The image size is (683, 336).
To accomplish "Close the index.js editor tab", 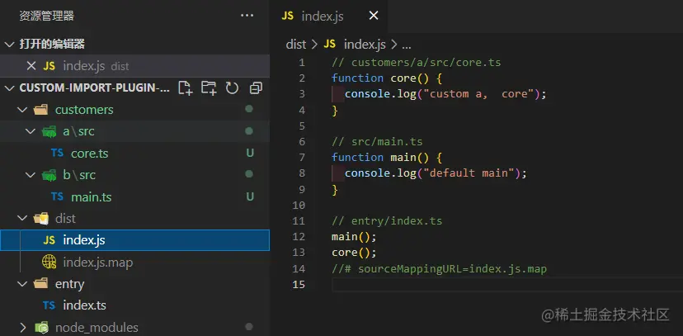I will pos(374,16).
